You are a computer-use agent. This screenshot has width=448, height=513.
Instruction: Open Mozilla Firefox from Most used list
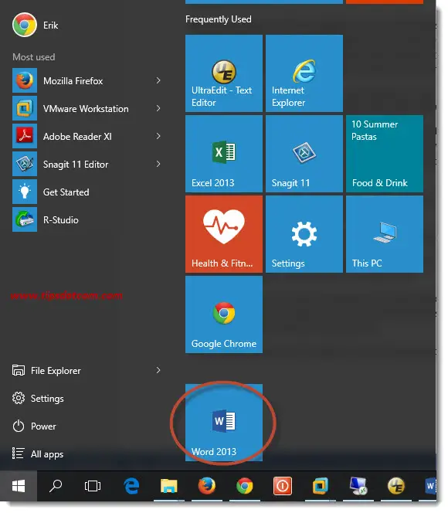tap(87, 80)
